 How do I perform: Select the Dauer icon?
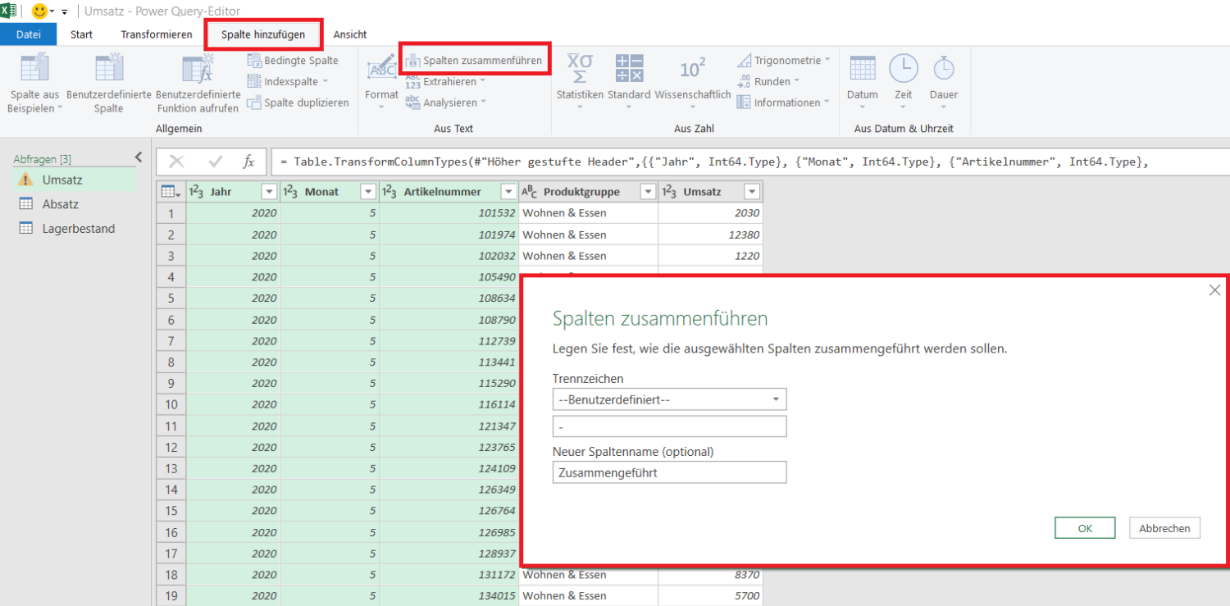(x=943, y=80)
